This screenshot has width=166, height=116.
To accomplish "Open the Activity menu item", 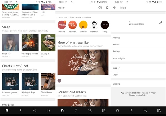I will coord(116,37).
